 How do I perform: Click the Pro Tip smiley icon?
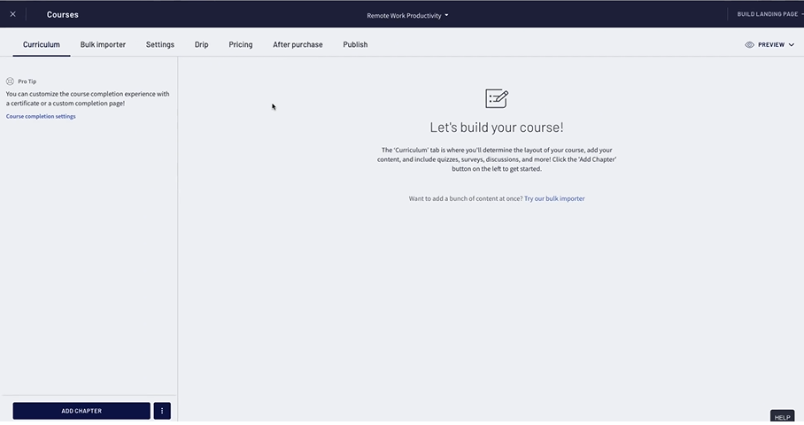10,81
